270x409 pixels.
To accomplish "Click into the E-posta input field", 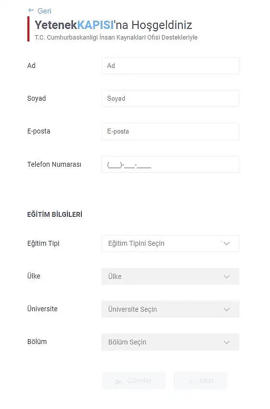I will click(x=170, y=132).
